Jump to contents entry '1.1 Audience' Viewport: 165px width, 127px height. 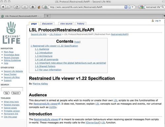point(42,49)
